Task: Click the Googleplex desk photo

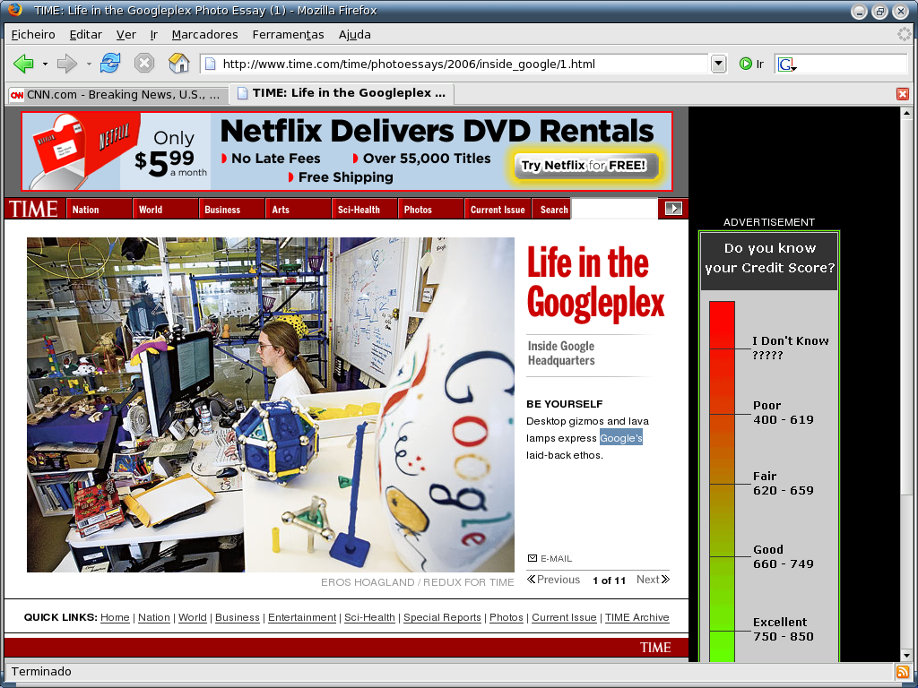Action: [x=271, y=404]
